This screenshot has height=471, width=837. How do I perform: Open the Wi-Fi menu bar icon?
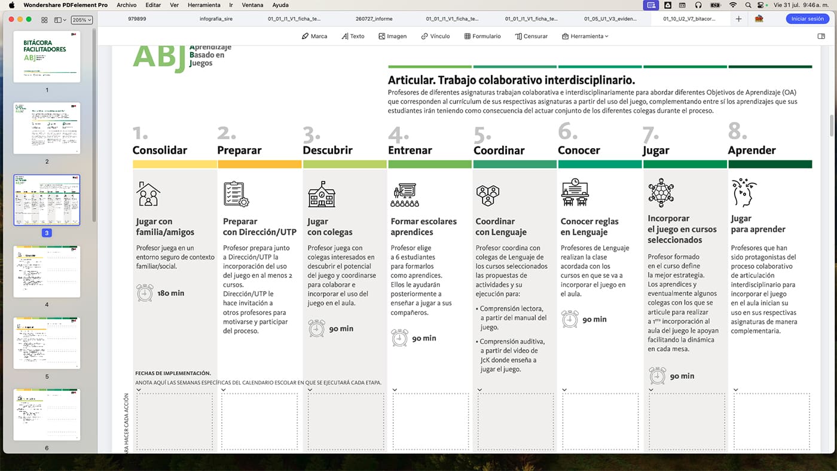tap(733, 5)
